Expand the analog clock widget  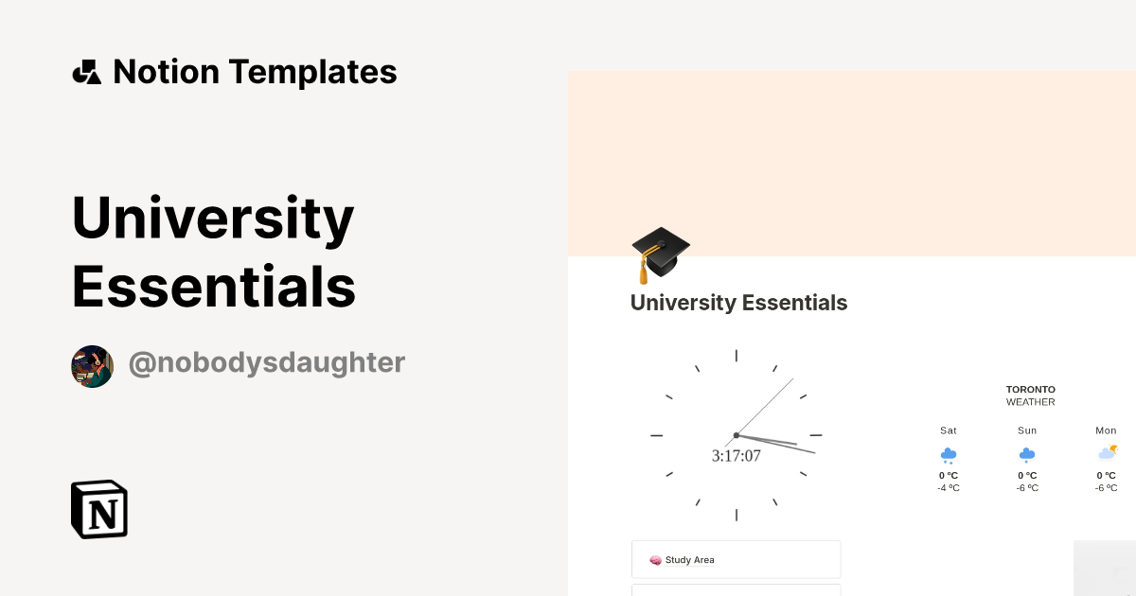point(737,435)
